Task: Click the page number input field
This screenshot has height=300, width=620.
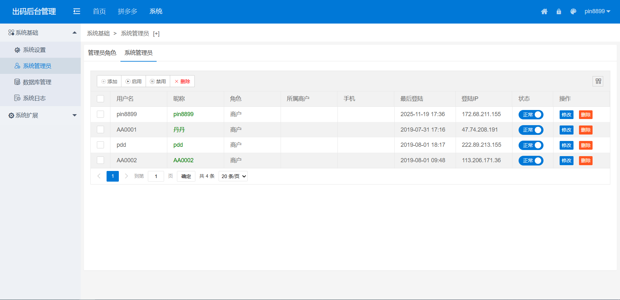Action: 156,176
